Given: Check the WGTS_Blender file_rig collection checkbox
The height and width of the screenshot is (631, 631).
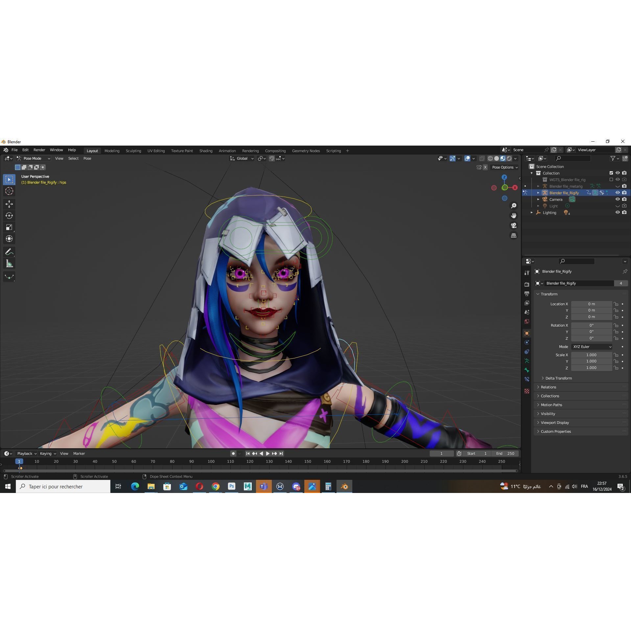Looking at the screenshot, I should [x=611, y=179].
